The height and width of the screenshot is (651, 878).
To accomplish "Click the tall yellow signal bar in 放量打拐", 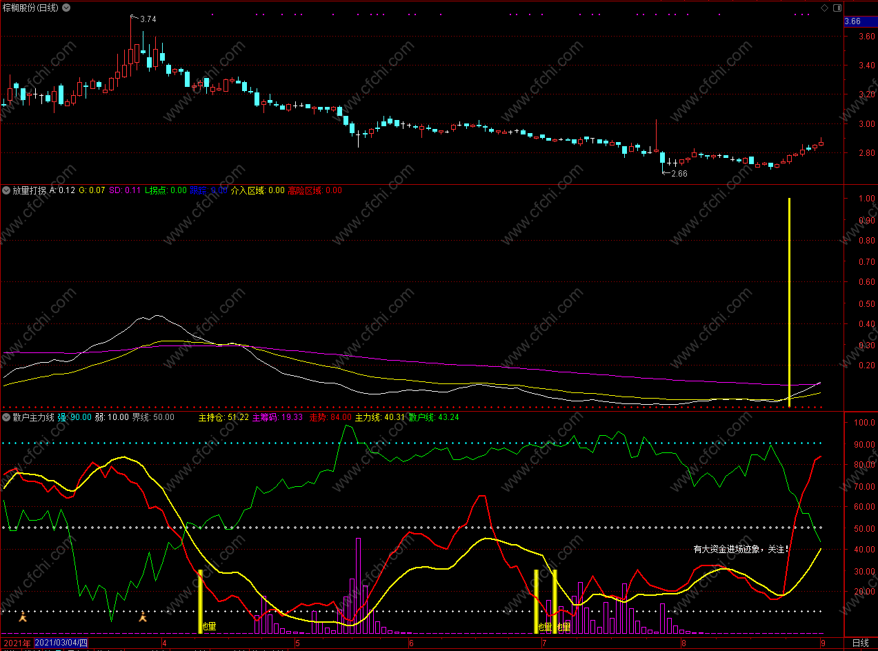I will 789,302.
